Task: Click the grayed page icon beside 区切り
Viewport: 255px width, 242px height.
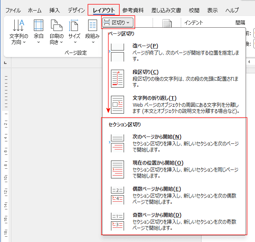Action: (x=167, y=23)
